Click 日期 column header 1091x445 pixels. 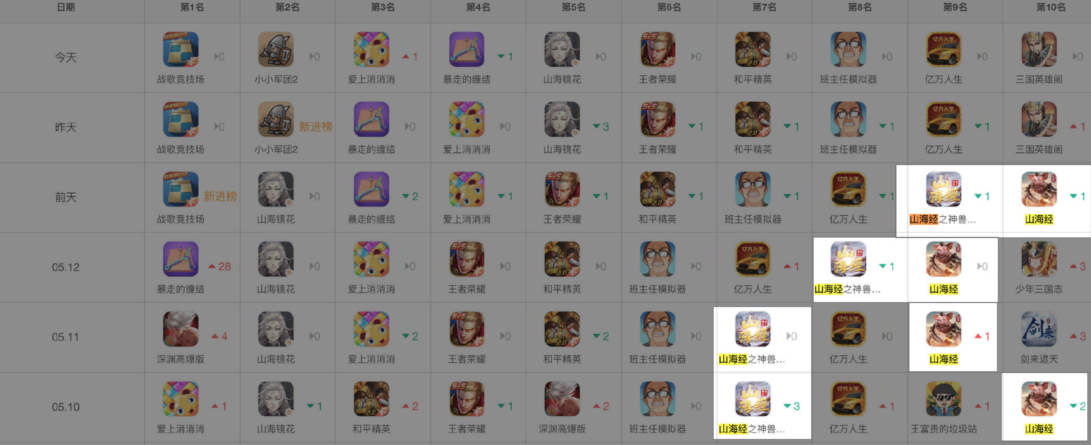coord(66,7)
